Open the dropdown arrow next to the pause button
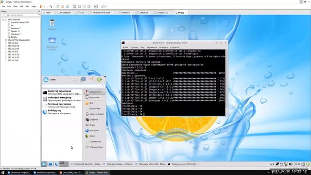This screenshot has width=311, height=175. [x=44, y=6]
